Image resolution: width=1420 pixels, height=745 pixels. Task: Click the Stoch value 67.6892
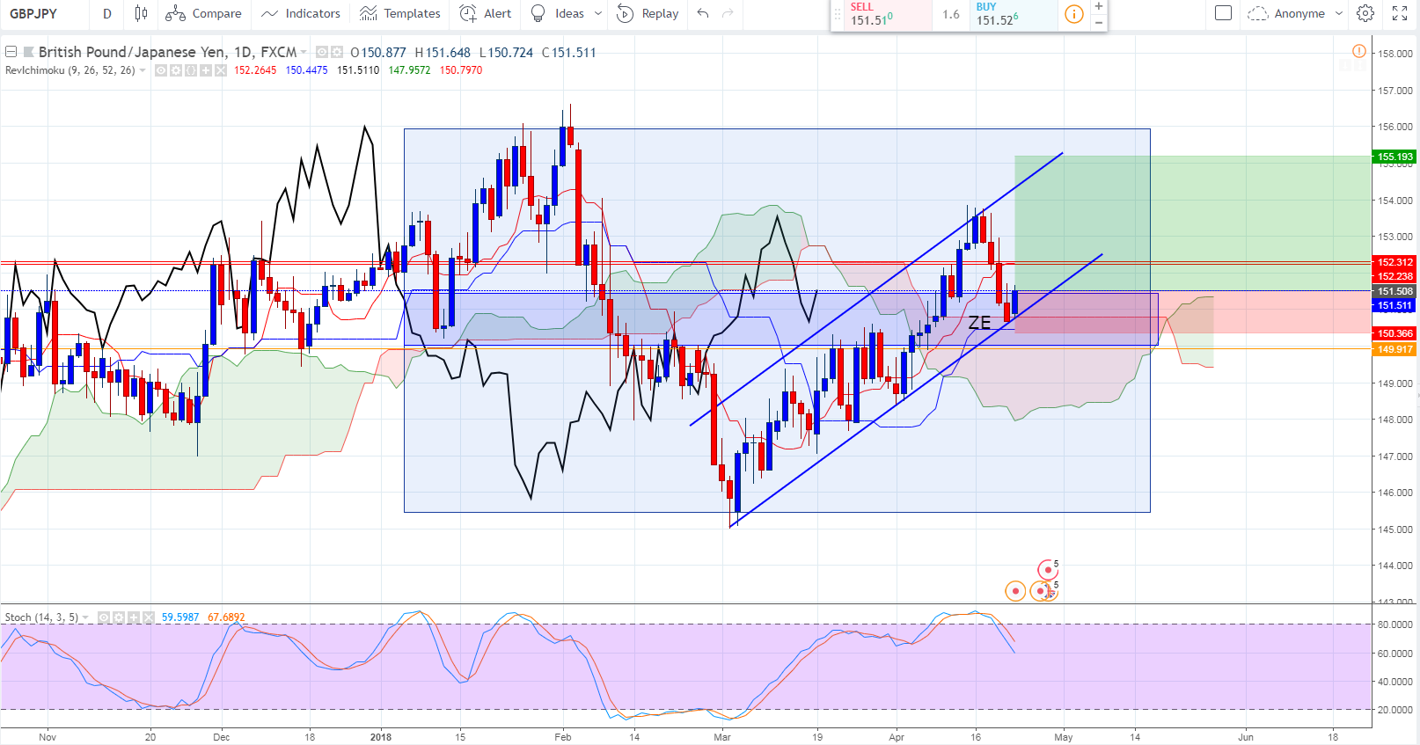pyautogui.click(x=226, y=617)
